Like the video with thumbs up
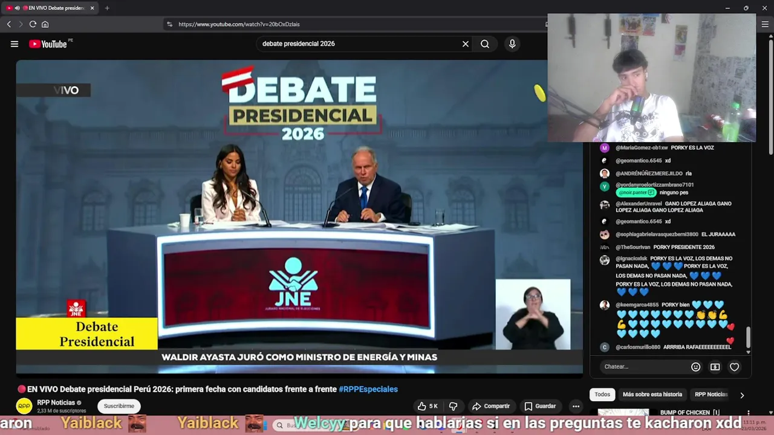 point(428,406)
